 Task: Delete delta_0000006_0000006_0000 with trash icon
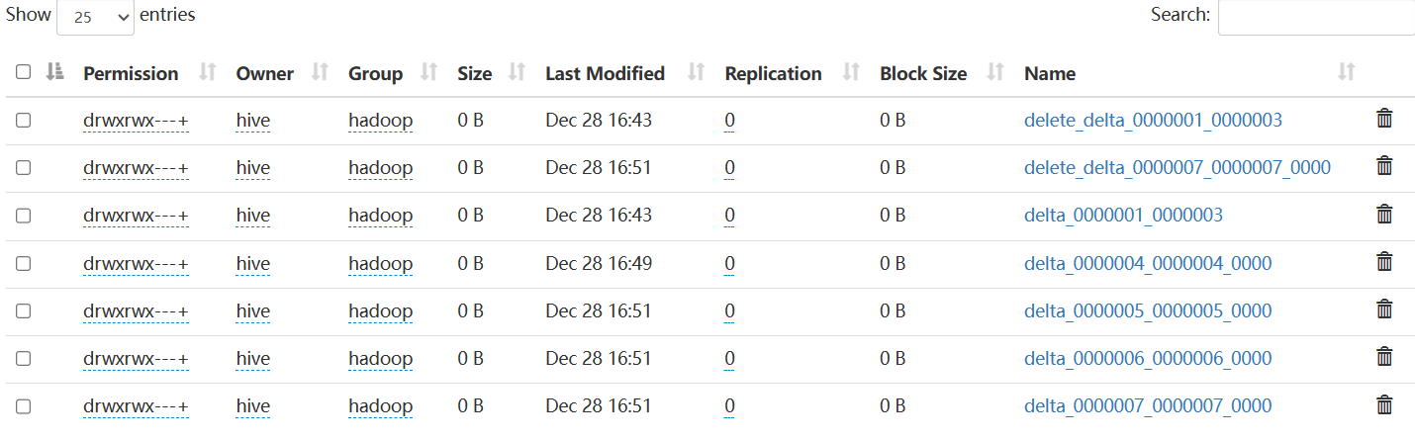(x=1384, y=358)
